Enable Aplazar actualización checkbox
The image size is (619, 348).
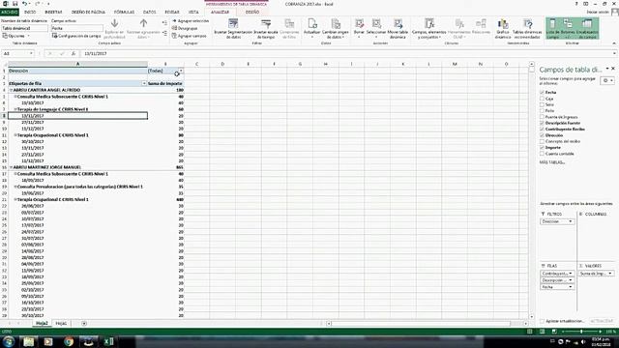pos(542,321)
